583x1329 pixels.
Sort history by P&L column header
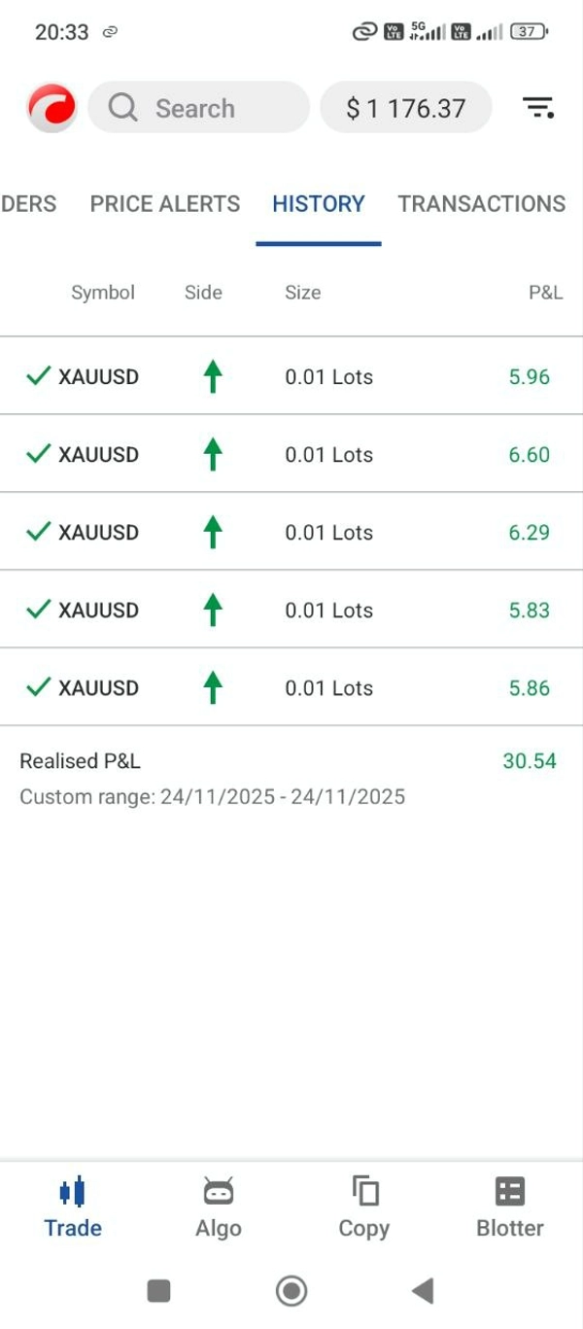coord(545,293)
